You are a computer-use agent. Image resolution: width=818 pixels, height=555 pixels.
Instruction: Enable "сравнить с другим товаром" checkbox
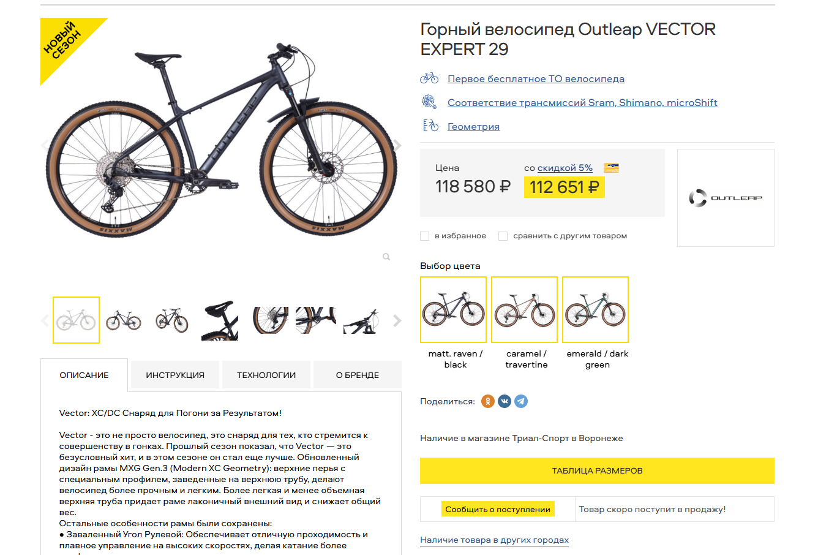tap(503, 236)
